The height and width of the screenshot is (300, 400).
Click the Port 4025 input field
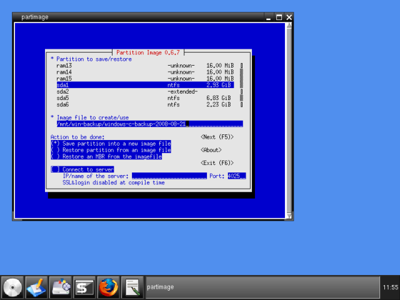237,176
